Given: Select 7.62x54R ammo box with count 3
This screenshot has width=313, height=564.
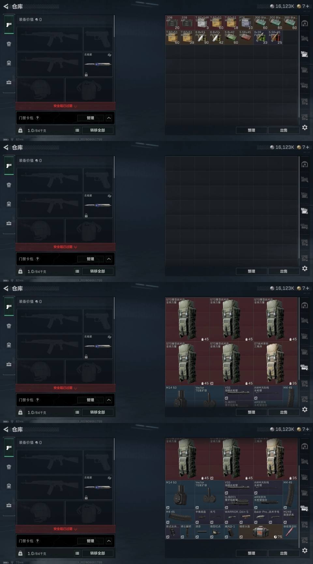Looking at the screenshot, I should click(202, 23).
